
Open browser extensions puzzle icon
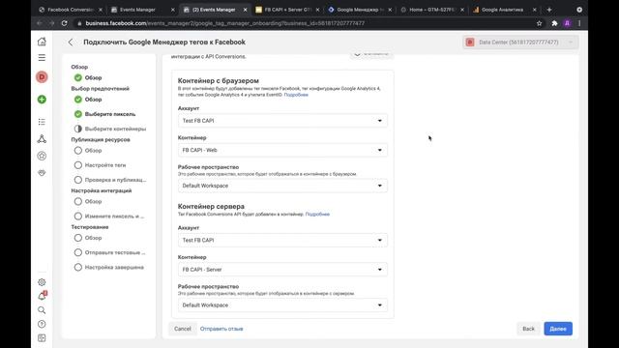554,23
